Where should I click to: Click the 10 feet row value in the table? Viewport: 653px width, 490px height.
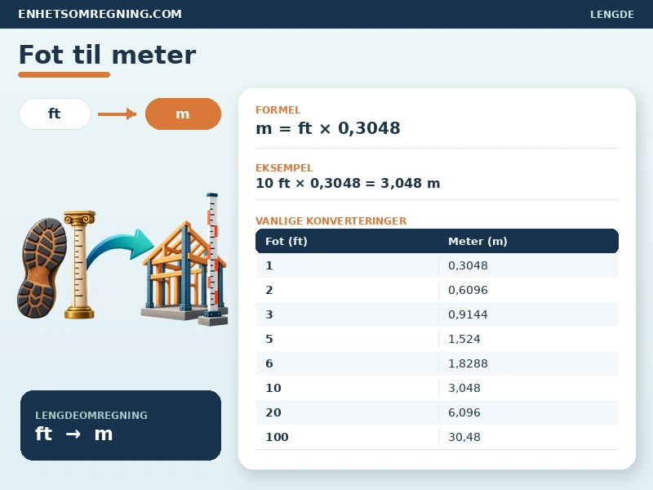273,388
